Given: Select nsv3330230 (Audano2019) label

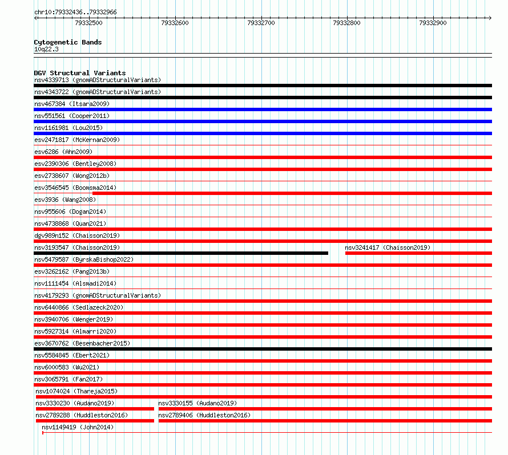Looking at the screenshot, I should click(x=75, y=403).
